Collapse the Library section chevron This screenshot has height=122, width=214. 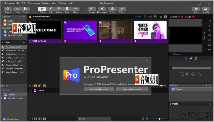[x=24, y=16]
